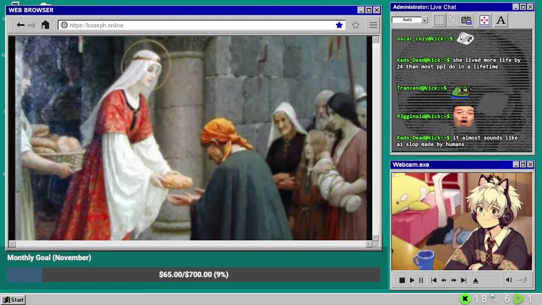Skip to next track in Webcam.exe
542x305 pixels.
464,280
